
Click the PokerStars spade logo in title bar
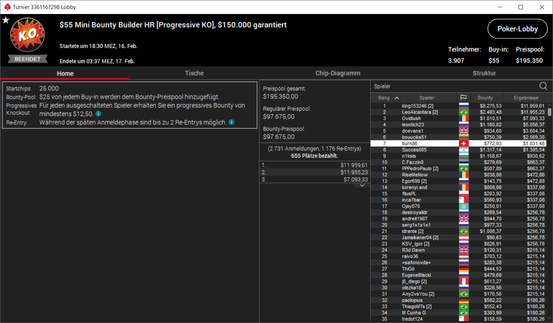coord(7,7)
